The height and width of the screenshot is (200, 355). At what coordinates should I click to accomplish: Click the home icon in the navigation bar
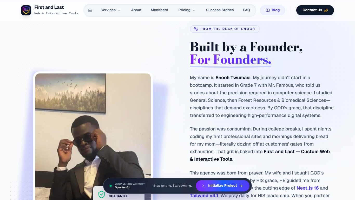(x=90, y=10)
